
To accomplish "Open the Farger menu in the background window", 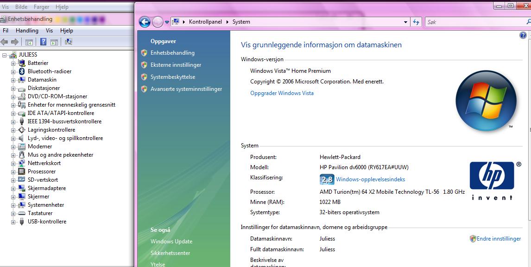I will pyautogui.click(x=41, y=7).
